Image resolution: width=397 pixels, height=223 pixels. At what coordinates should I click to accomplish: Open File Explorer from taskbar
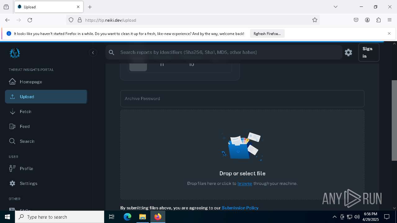coord(142,217)
